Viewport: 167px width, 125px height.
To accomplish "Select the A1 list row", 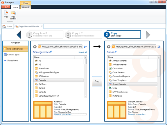I will click(59, 61).
